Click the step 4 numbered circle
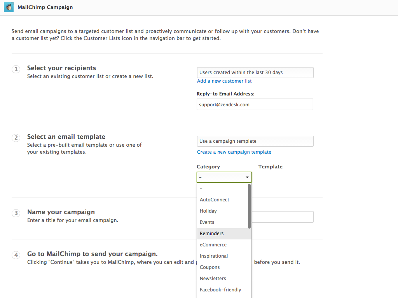 (16, 255)
